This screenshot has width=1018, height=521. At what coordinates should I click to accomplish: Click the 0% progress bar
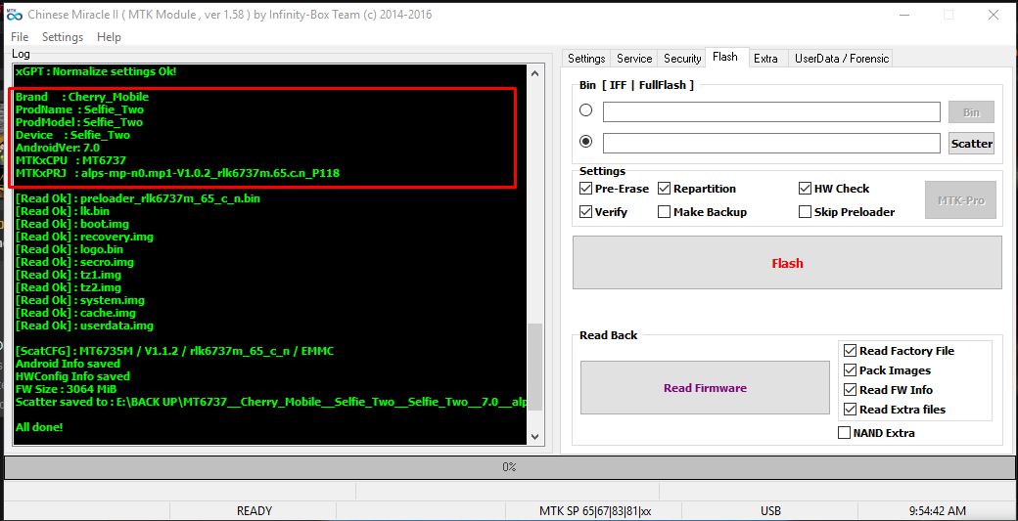[508, 466]
